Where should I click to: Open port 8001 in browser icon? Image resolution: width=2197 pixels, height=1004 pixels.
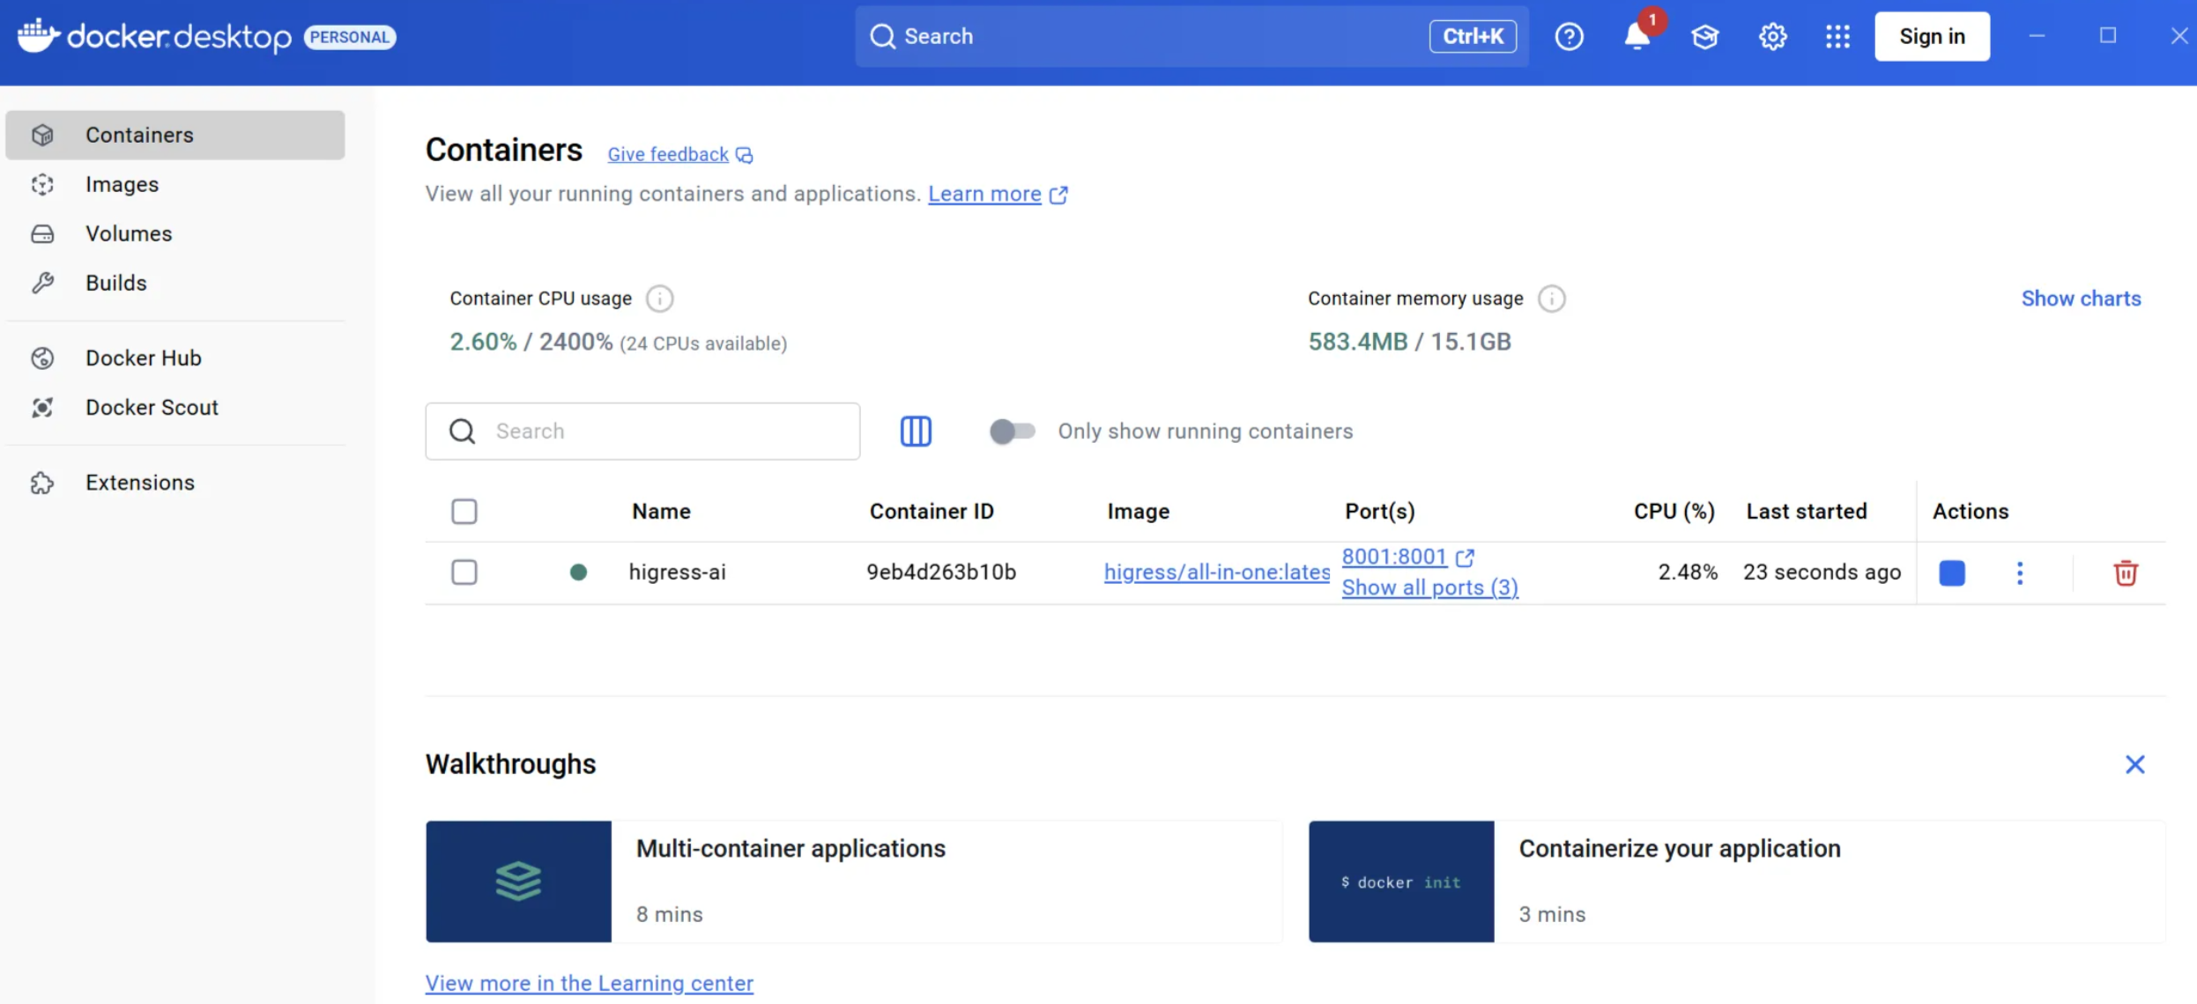click(x=1465, y=557)
